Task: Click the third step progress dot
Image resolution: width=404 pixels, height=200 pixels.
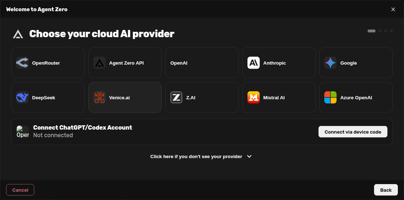Action: pyautogui.click(x=386, y=31)
